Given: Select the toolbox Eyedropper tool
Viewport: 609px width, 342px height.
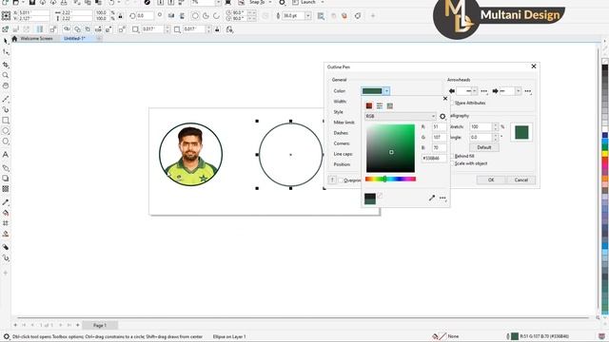Looking at the screenshot, I should pyautogui.click(x=6, y=202).
